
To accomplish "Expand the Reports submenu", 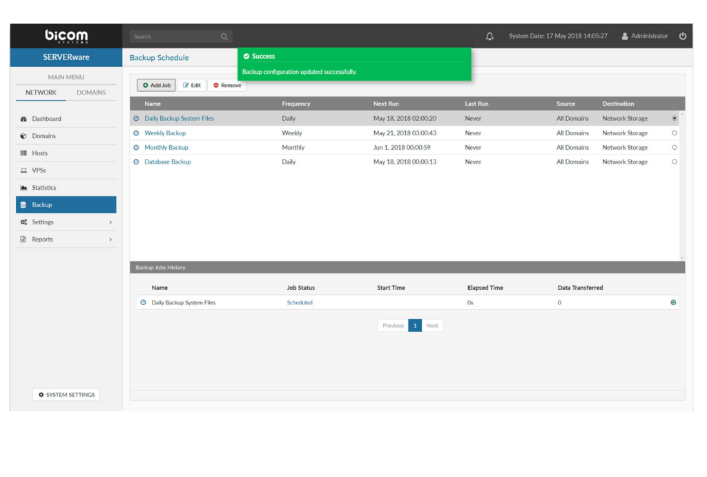I will pos(66,240).
